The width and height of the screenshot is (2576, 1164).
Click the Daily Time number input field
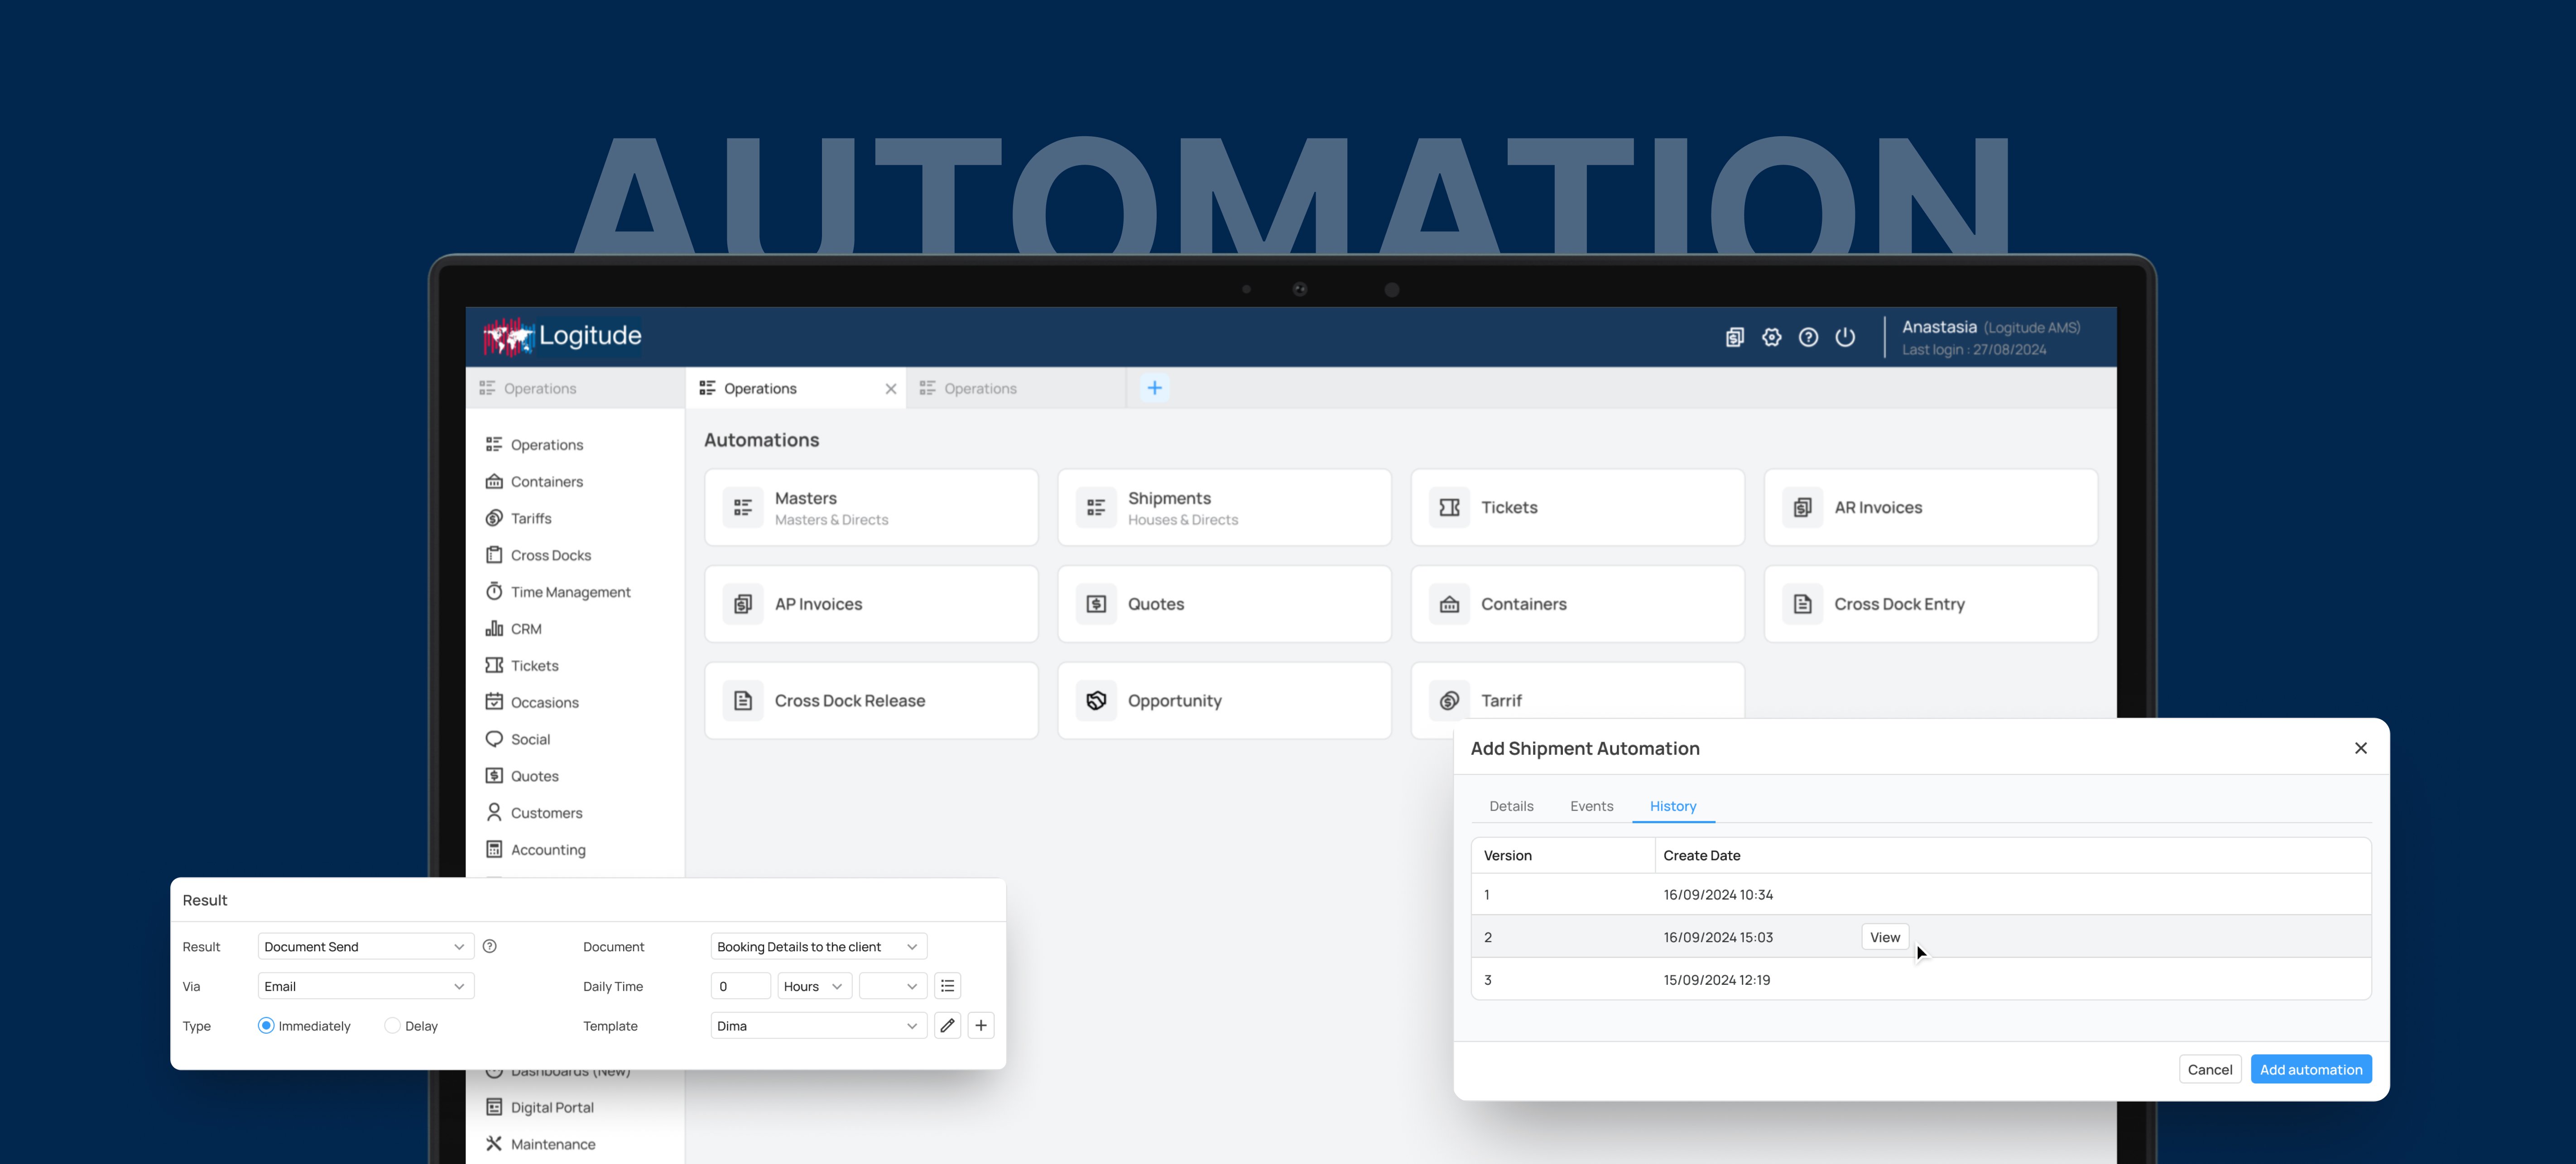click(x=740, y=986)
